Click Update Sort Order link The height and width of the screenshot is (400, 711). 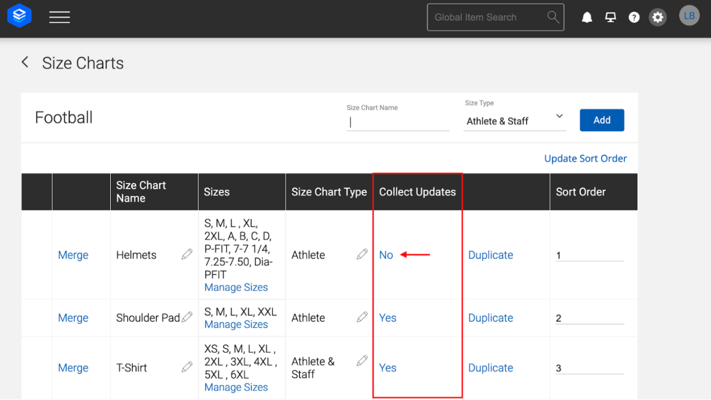[x=585, y=158]
